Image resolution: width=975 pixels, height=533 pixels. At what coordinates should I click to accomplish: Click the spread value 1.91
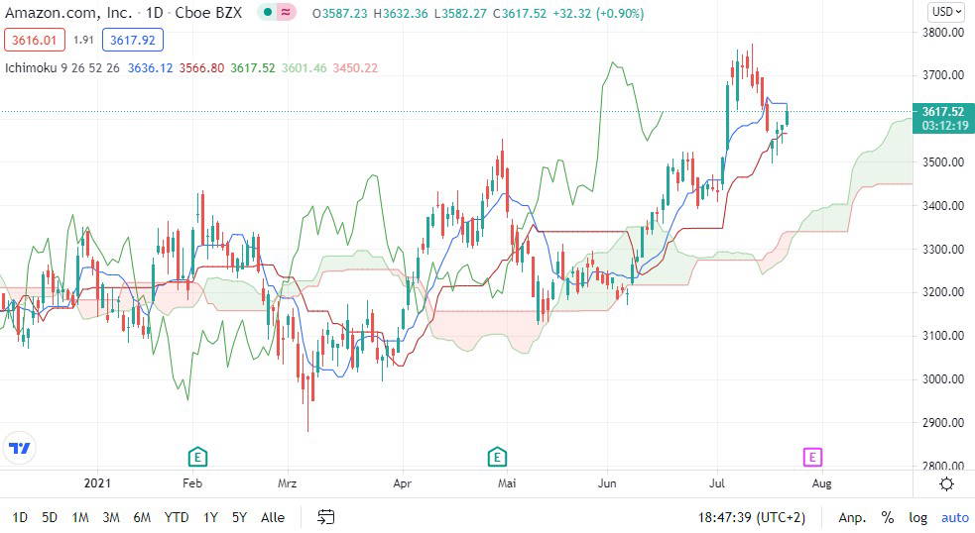(83, 40)
